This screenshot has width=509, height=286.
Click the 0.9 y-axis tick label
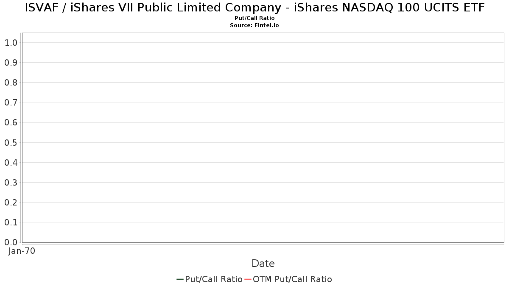click(x=11, y=63)
